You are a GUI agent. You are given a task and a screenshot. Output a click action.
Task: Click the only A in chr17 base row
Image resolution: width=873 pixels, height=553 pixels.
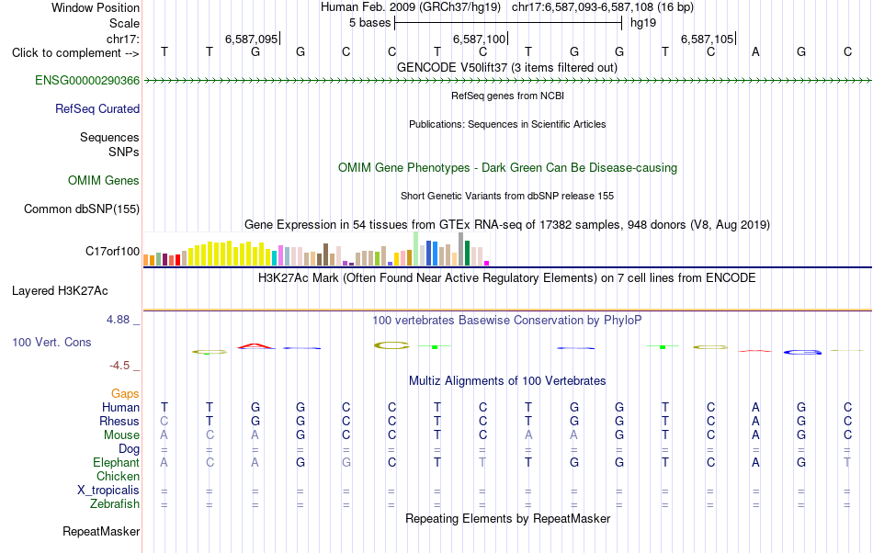point(755,52)
